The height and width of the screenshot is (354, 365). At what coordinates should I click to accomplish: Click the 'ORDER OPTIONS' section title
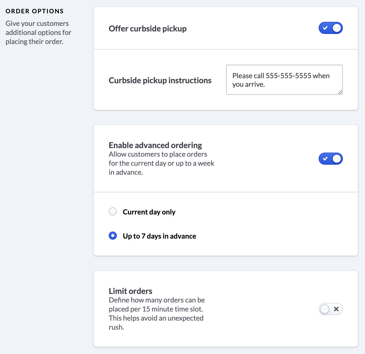tap(34, 11)
